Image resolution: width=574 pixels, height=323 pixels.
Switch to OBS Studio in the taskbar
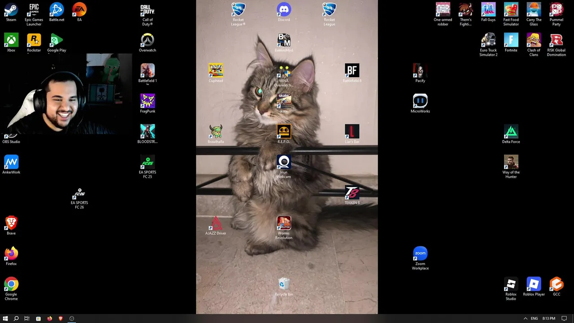click(x=72, y=319)
